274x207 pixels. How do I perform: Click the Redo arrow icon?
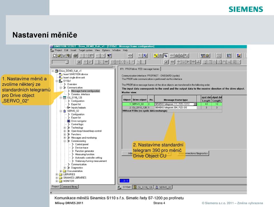point(102,55)
